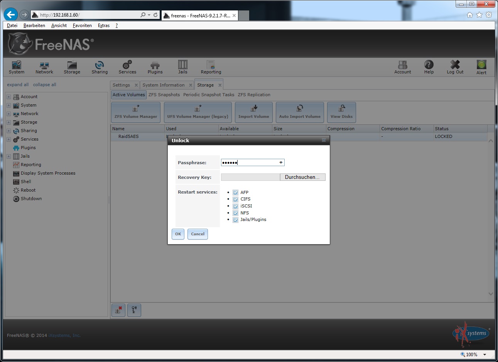
Task: Open the Services toolbar icon
Action: (x=127, y=67)
